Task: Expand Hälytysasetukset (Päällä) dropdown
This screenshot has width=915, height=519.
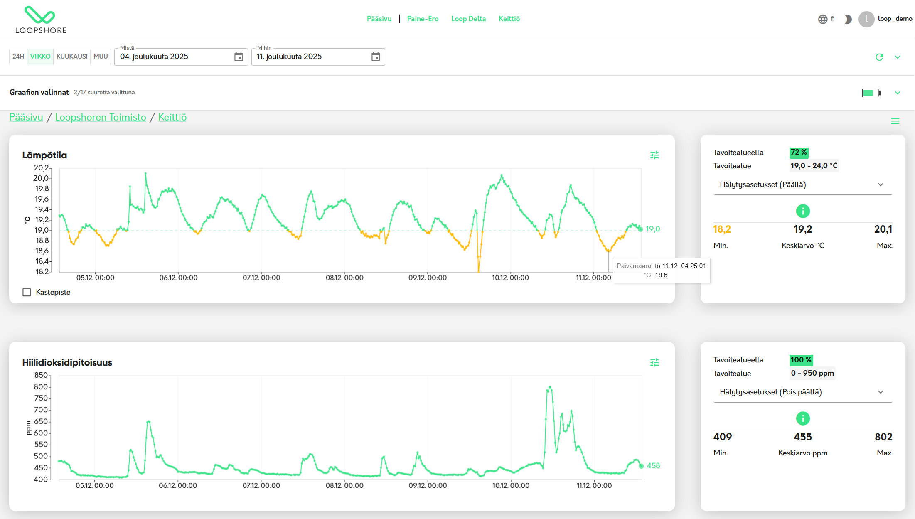Action: pyautogui.click(x=802, y=184)
